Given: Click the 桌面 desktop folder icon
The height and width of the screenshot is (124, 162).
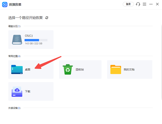Looking at the screenshot, I should tap(17, 69).
